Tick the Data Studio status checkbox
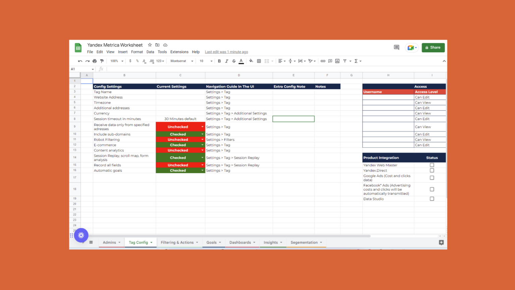The width and height of the screenshot is (515, 290). pyautogui.click(x=432, y=199)
